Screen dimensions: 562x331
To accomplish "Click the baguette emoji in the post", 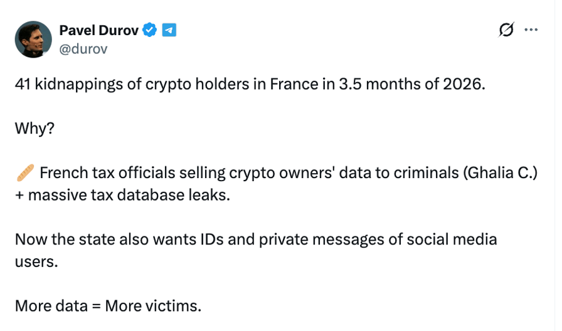I will (x=24, y=172).
